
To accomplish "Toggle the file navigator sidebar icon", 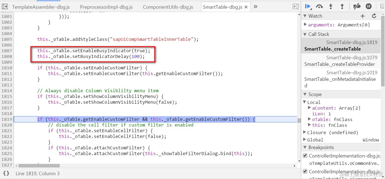I will click(x=5, y=7).
